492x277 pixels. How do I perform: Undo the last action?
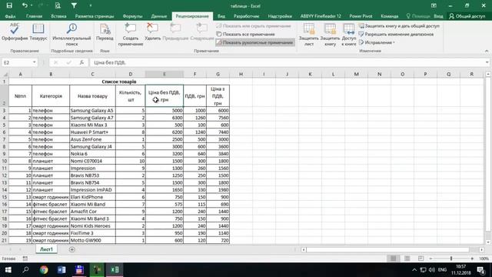click(25, 5)
